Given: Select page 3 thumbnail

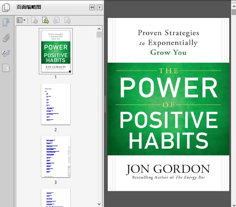Looking at the screenshot, I should 56,156.
